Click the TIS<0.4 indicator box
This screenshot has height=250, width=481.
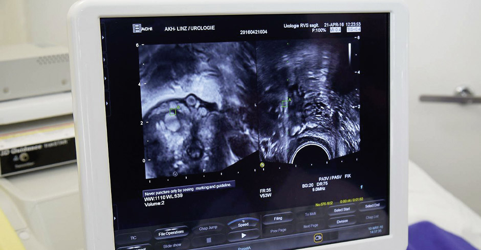click(x=354, y=30)
